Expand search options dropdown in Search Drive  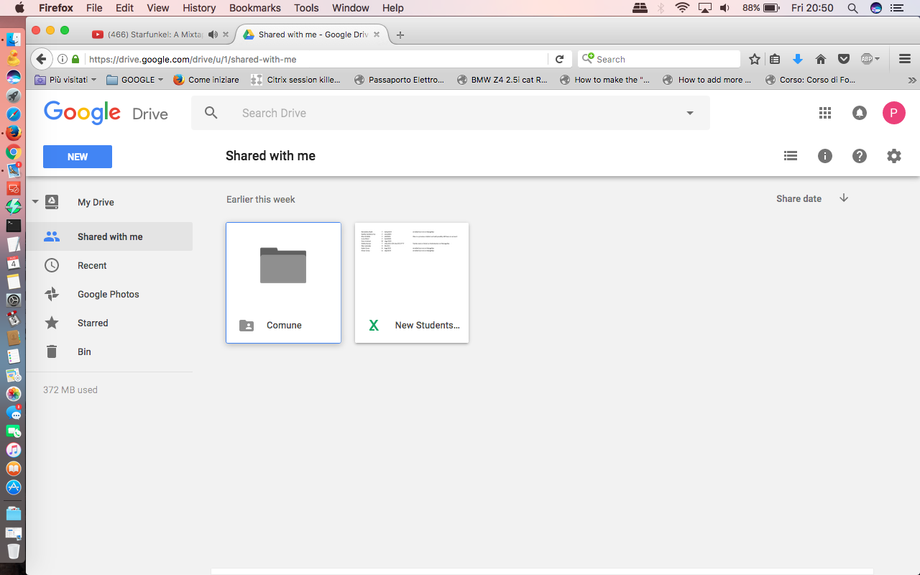coord(690,113)
